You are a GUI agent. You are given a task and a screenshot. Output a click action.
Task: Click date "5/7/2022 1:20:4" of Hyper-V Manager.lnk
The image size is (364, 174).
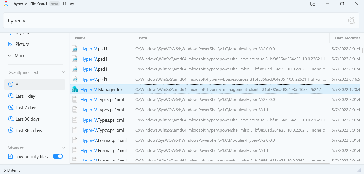(346, 89)
